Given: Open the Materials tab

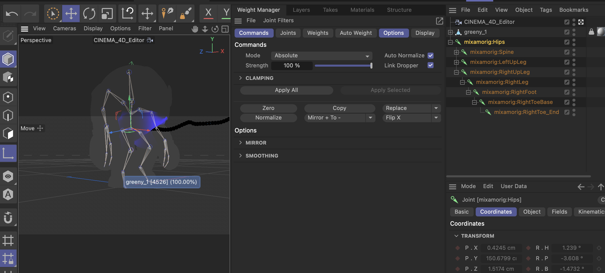Looking at the screenshot, I should (x=362, y=10).
